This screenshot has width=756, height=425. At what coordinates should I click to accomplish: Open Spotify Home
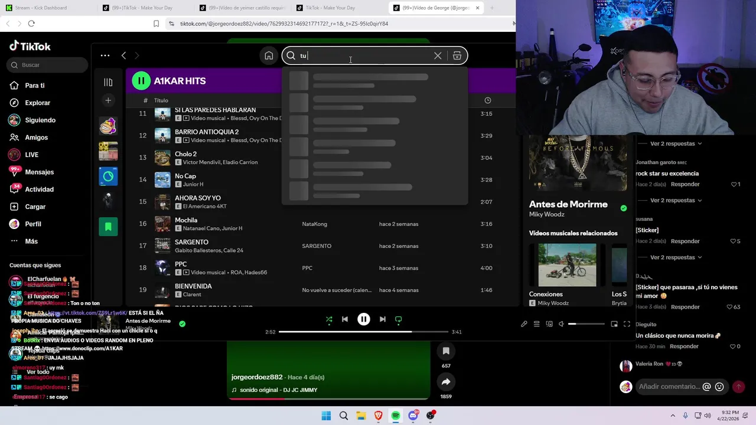(x=269, y=55)
